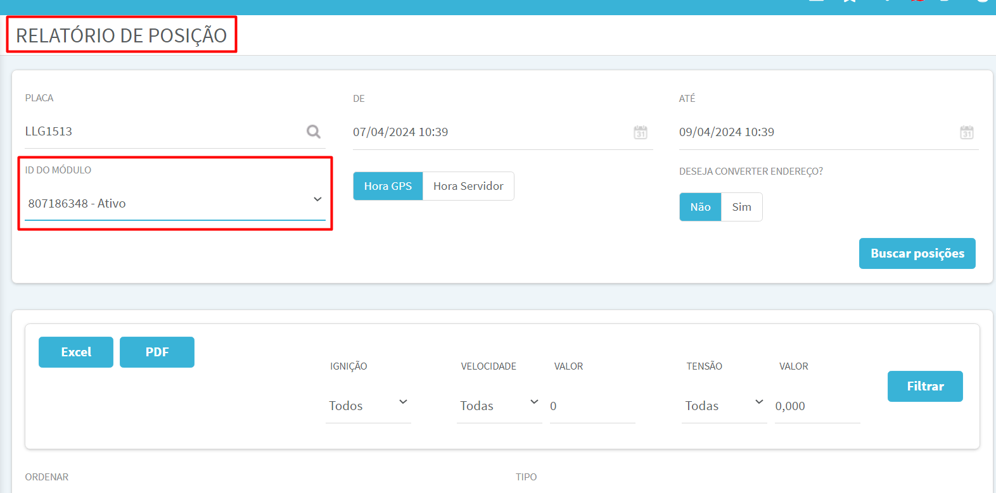
Task: Open the calendar picker for the ATÉ date
Action: pos(967,132)
